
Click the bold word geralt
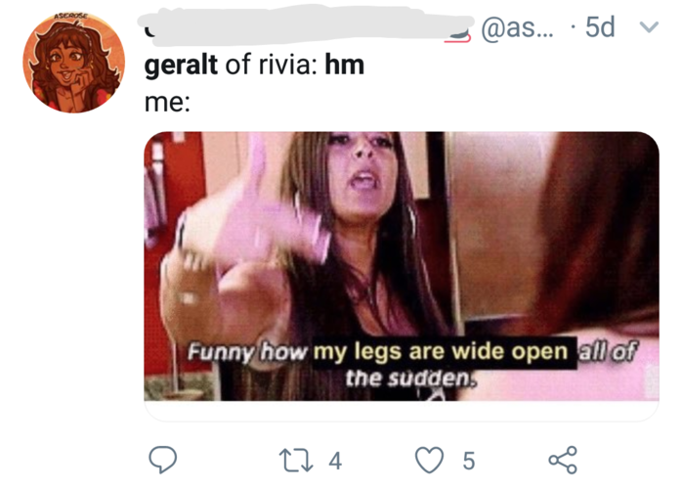(x=181, y=66)
